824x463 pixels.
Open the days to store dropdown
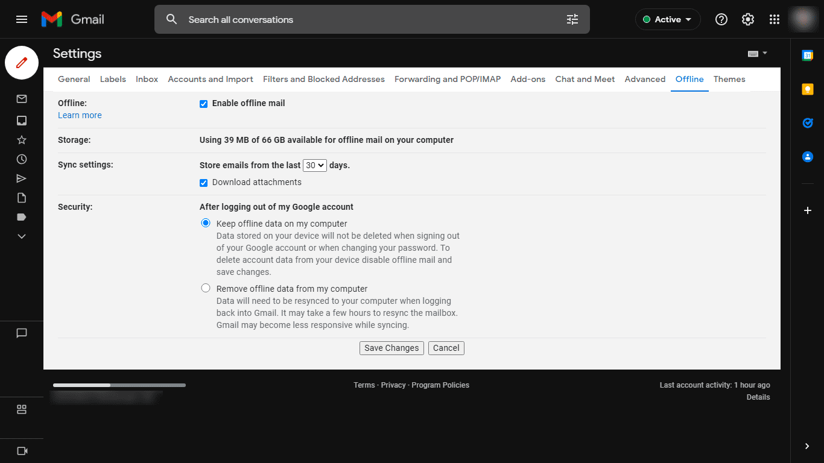(314, 165)
